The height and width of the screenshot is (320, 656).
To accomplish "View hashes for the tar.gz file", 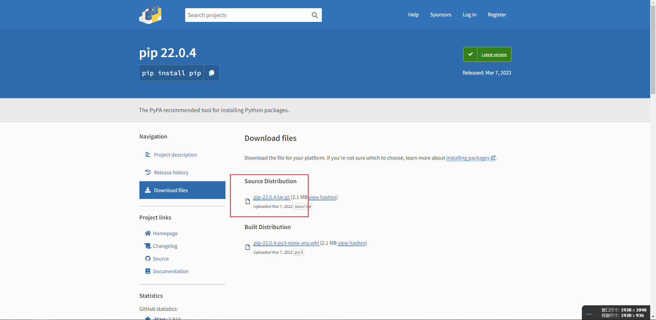I will [323, 197].
